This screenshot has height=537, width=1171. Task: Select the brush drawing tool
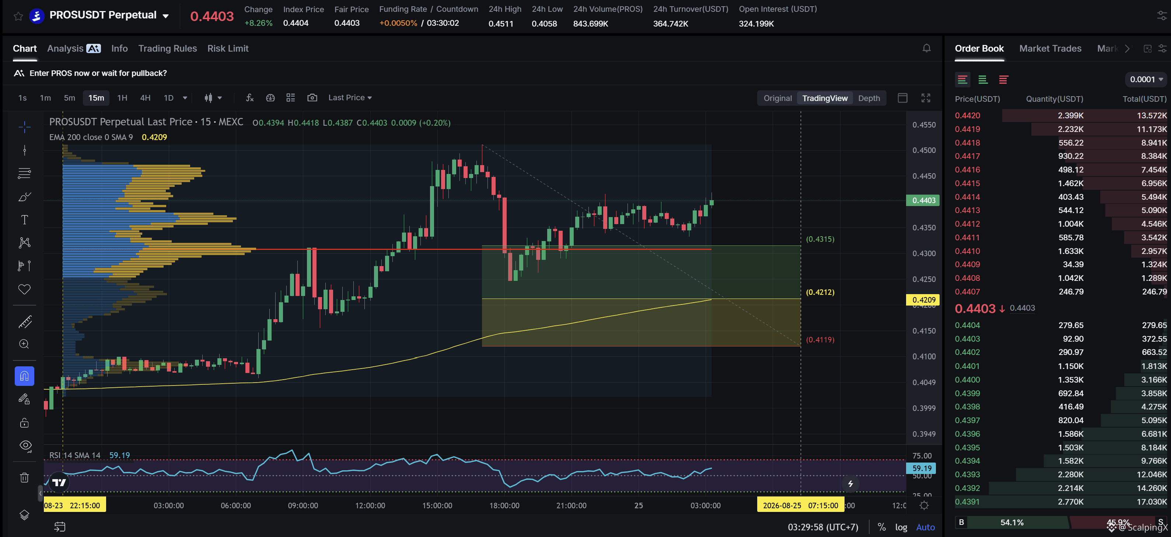pyautogui.click(x=25, y=196)
